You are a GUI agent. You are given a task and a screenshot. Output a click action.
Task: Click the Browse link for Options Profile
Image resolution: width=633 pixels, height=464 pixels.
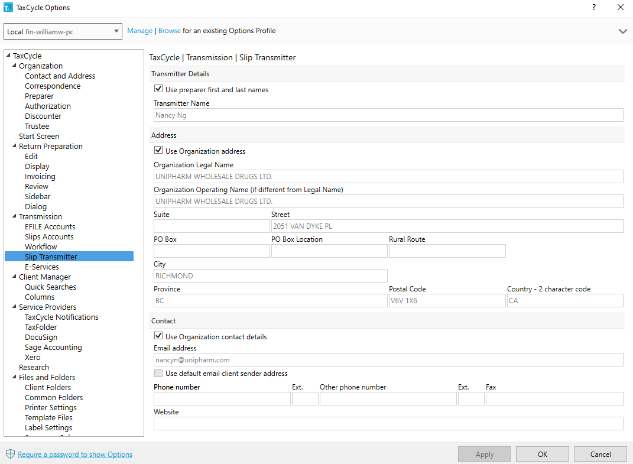(170, 31)
